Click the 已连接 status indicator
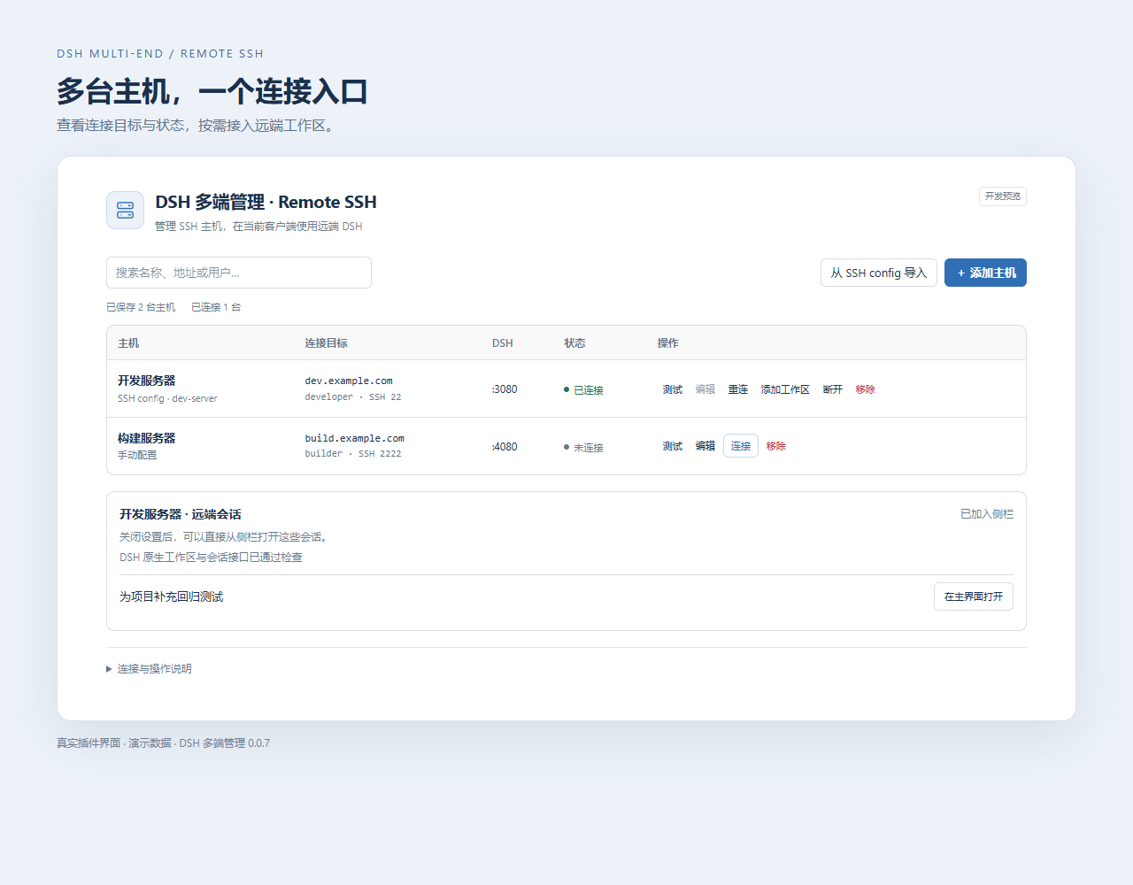 [583, 390]
